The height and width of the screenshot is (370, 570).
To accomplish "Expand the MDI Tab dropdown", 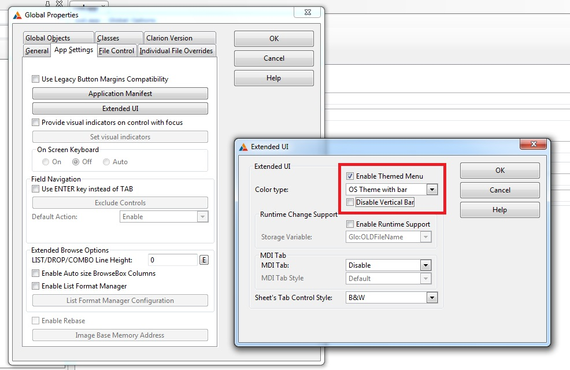I will click(425, 265).
